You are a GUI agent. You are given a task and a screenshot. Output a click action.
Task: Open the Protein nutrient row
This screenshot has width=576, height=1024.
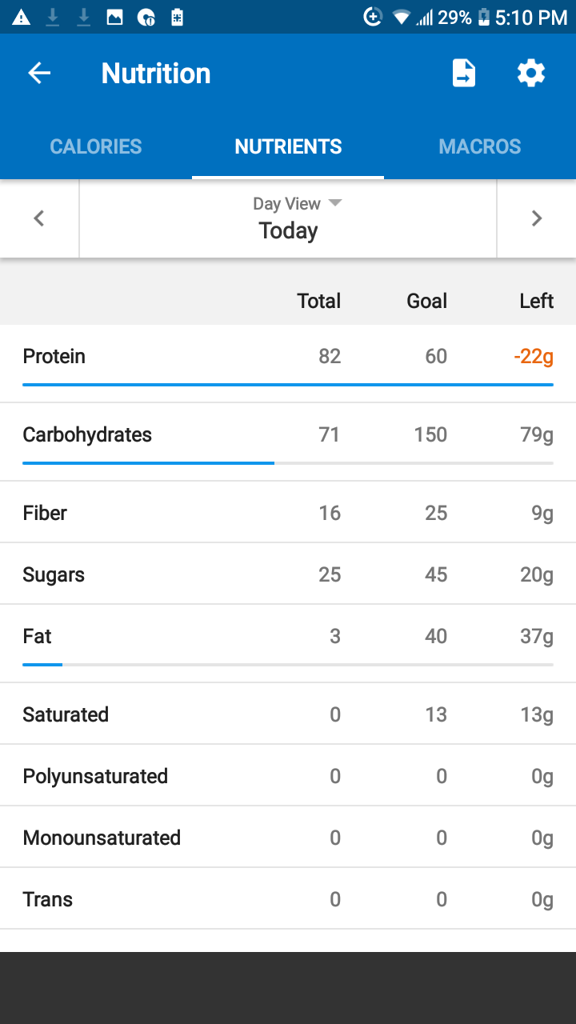point(288,364)
